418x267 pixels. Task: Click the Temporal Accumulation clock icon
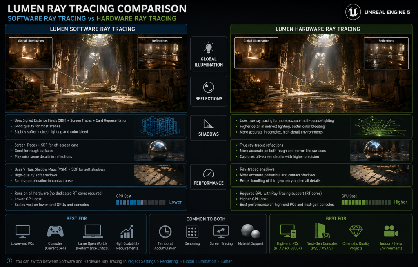coord(165,231)
